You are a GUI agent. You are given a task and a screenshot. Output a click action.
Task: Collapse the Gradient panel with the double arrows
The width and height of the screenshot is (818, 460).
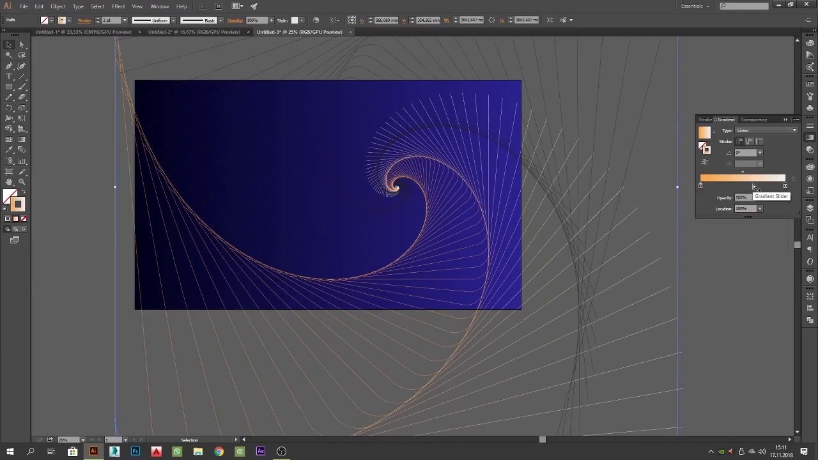pyautogui.click(x=785, y=119)
